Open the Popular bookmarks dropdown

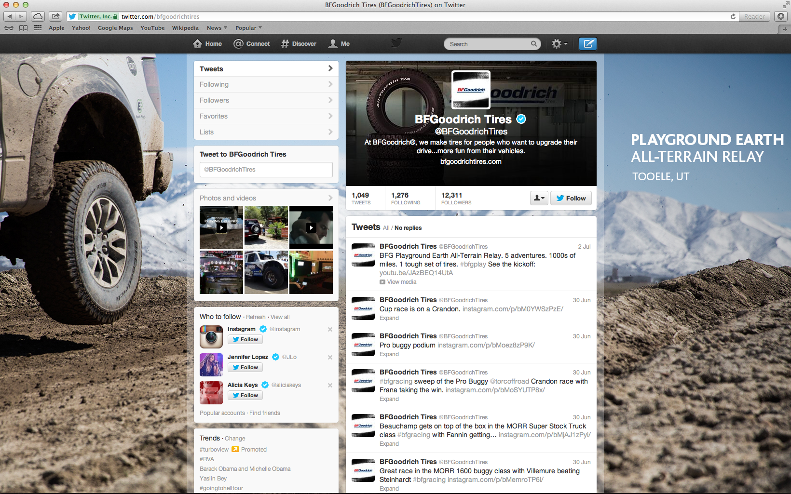249,28
